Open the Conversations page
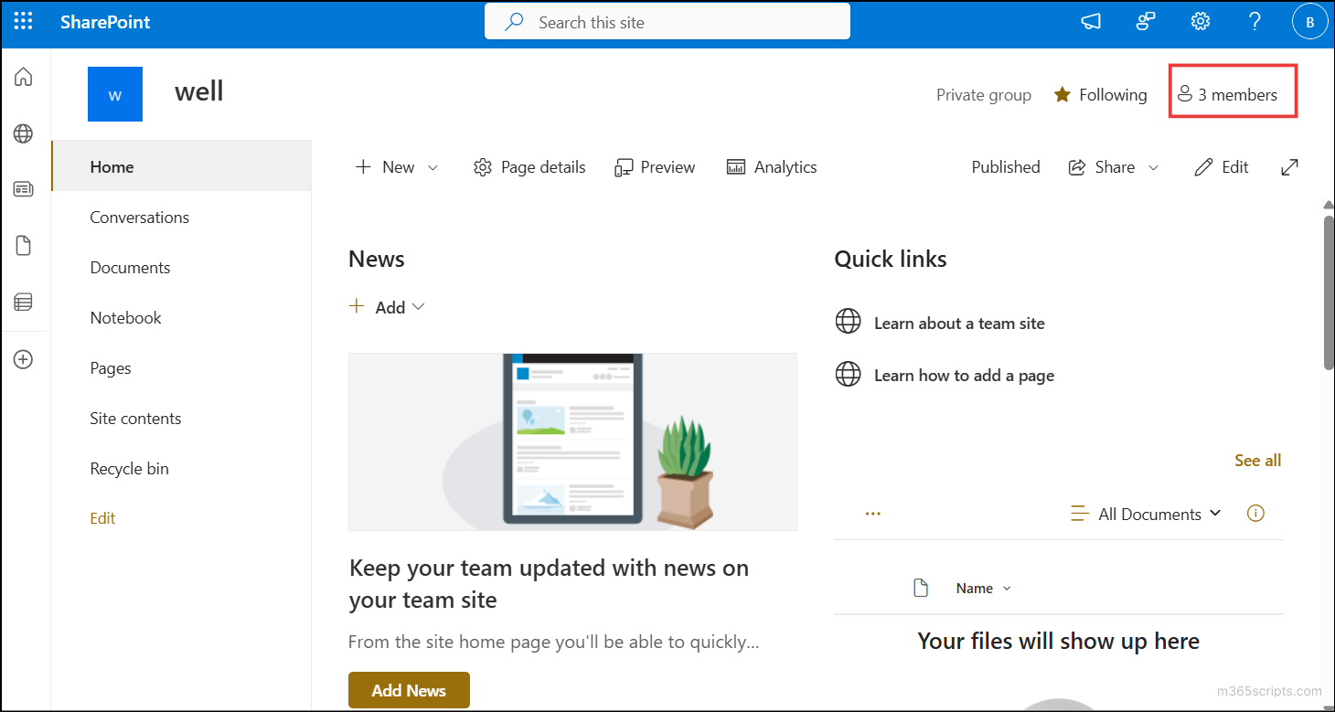1335x712 pixels. point(139,217)
